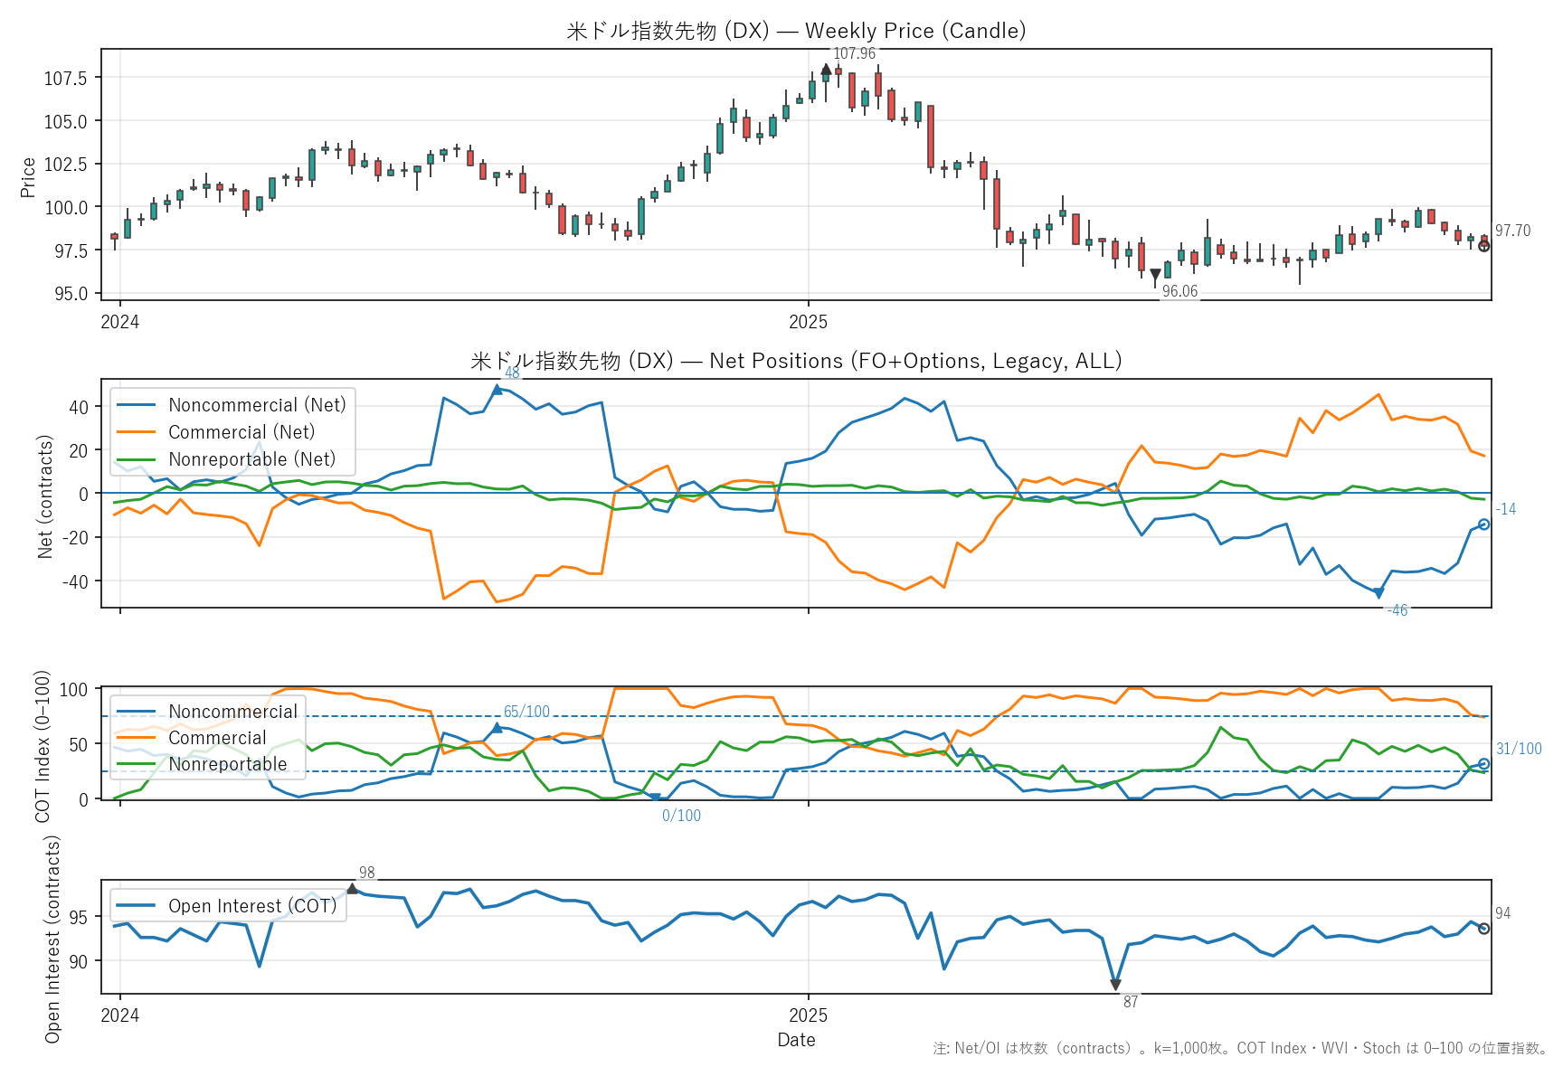The width and height of the screenshot is (1563, 1067).
Task: Click the latest Noncommercial net circle at -14
Action: [1483, 524]
